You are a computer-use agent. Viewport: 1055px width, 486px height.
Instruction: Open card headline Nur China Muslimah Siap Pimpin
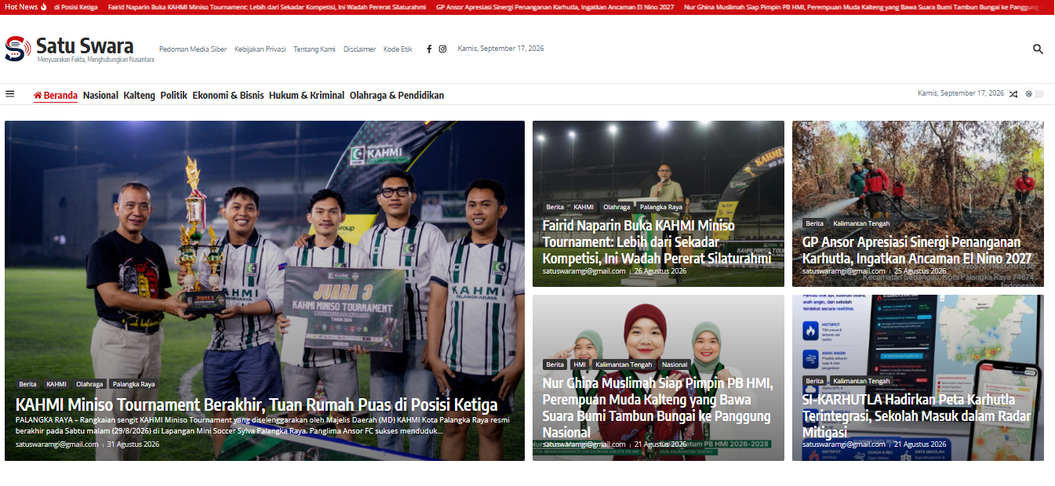(658, 408)
